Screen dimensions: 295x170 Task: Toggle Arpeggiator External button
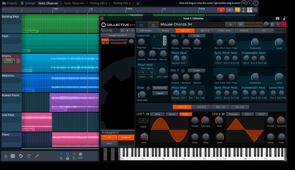coord(126,138)
